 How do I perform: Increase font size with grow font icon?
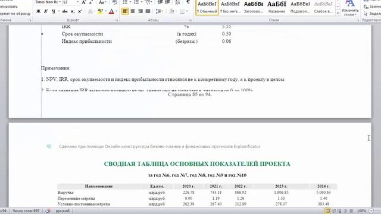[x=83, y=2]
